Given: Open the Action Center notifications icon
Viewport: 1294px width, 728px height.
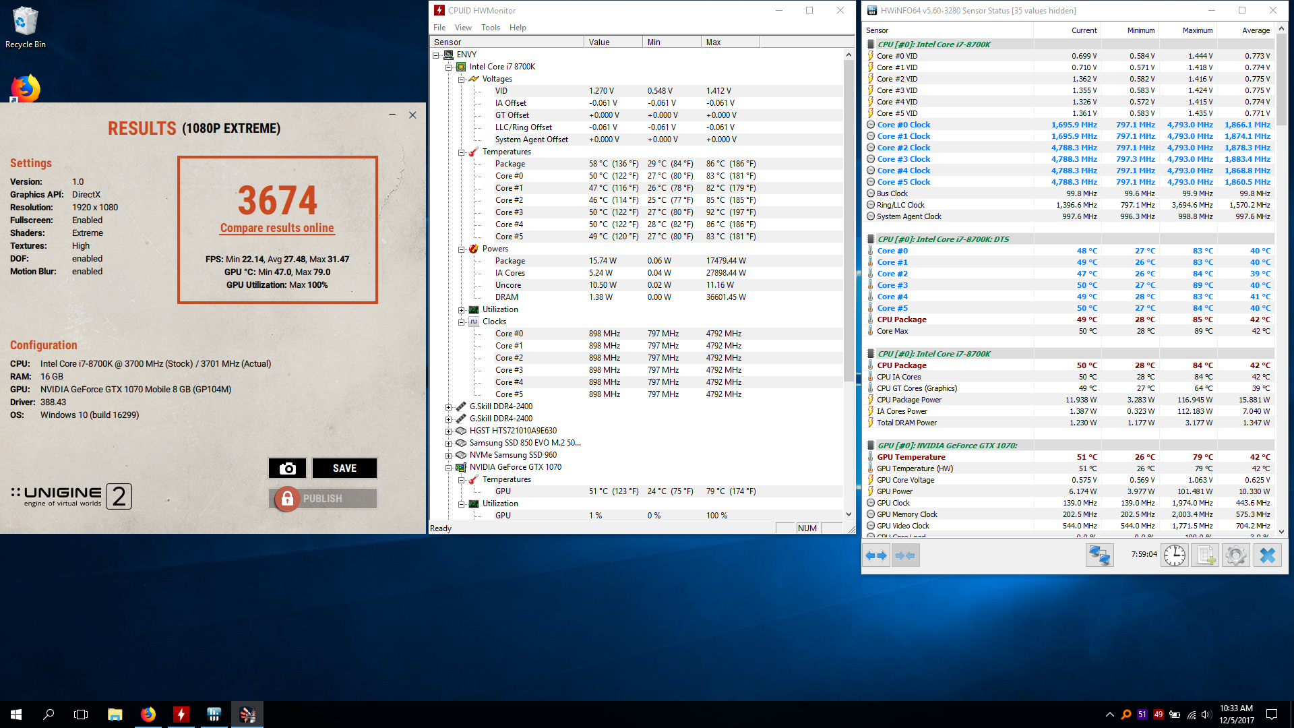Looking at the screenshot, I should tap(1272, 715).
